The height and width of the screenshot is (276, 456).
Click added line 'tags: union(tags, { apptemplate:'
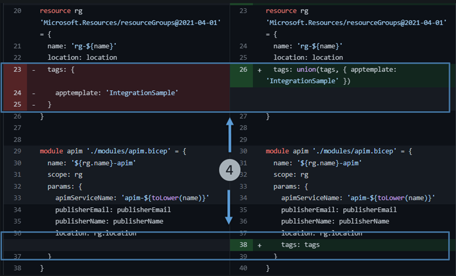335,70
